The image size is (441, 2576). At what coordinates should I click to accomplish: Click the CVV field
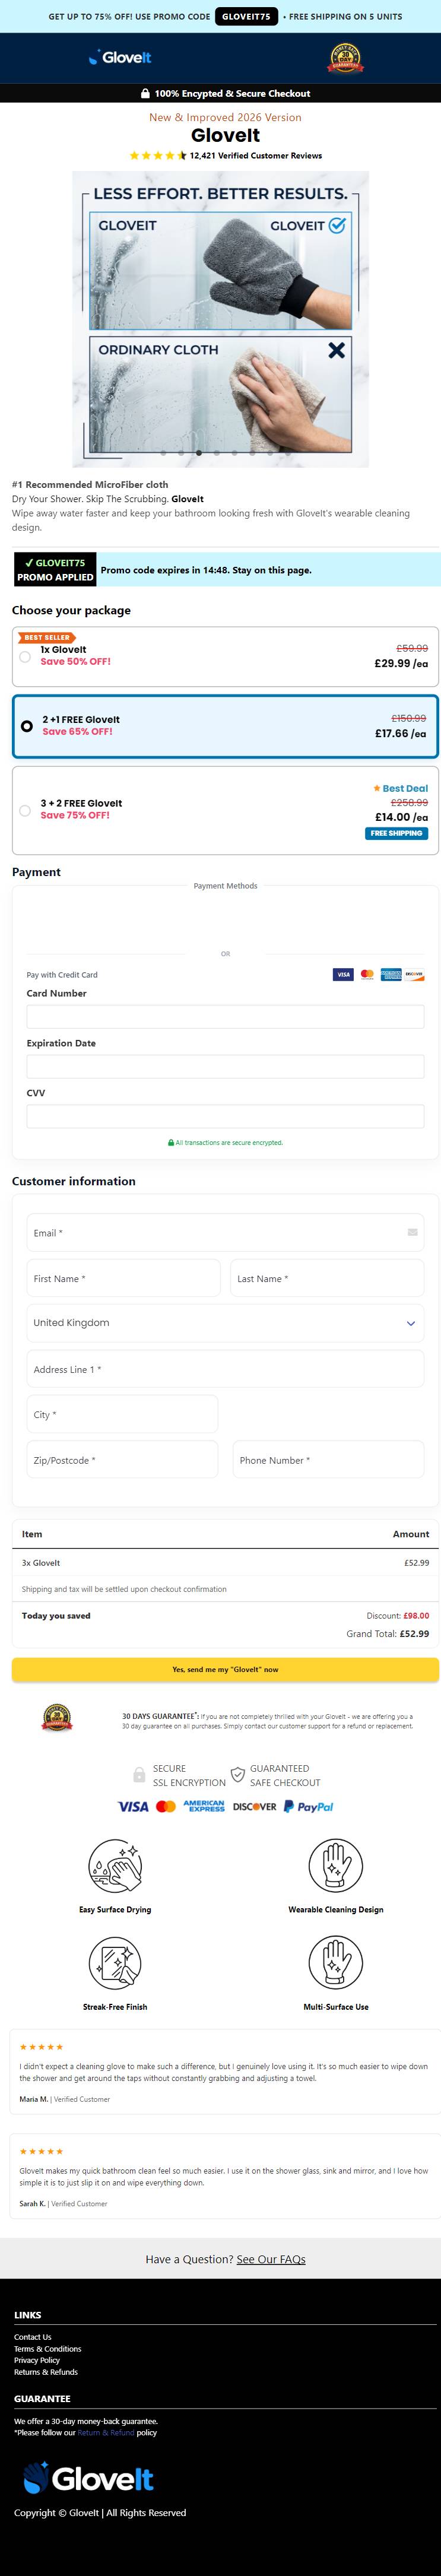(x=225, y=1116)
